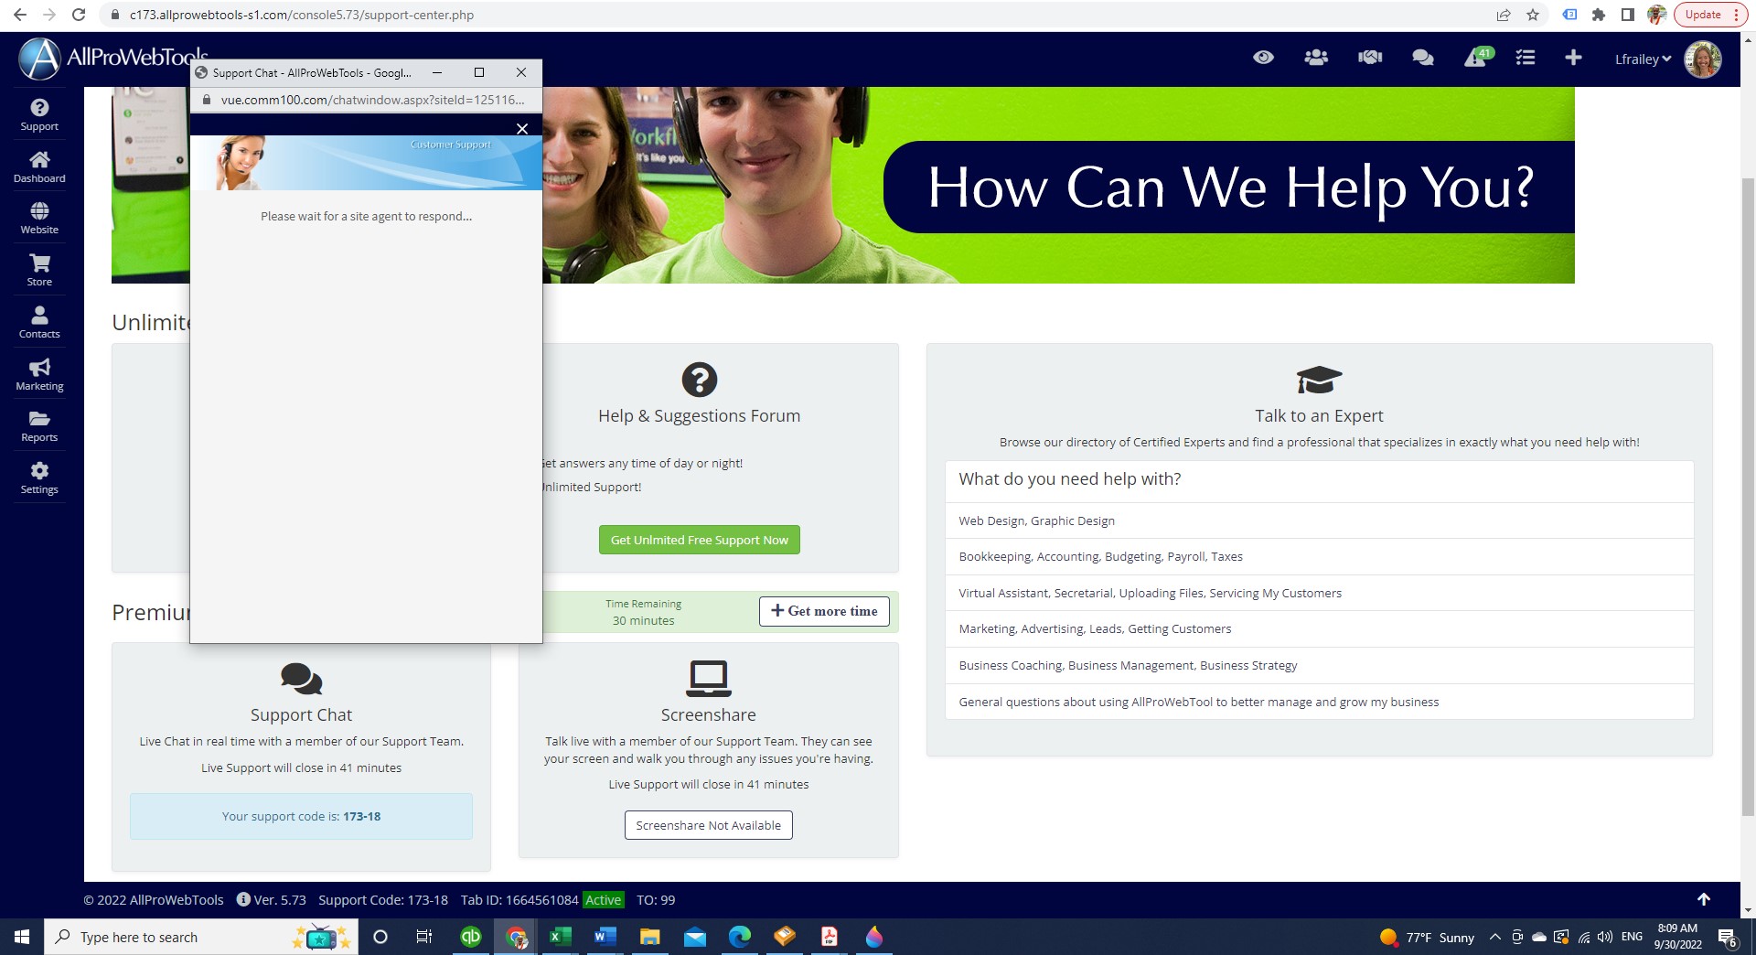This screenshot has height=955, width=1756.
Task: Open notifications bell with 41 badge
Action: pyautogui.click(x=1478, y=58)
